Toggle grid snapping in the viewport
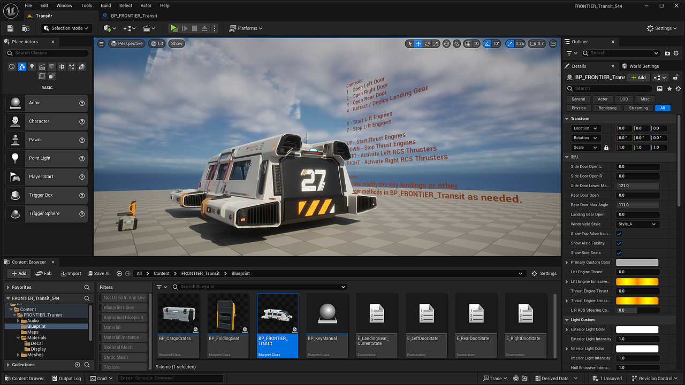The image size is (685, 385). pyautogui.click(x=468, y=44)
